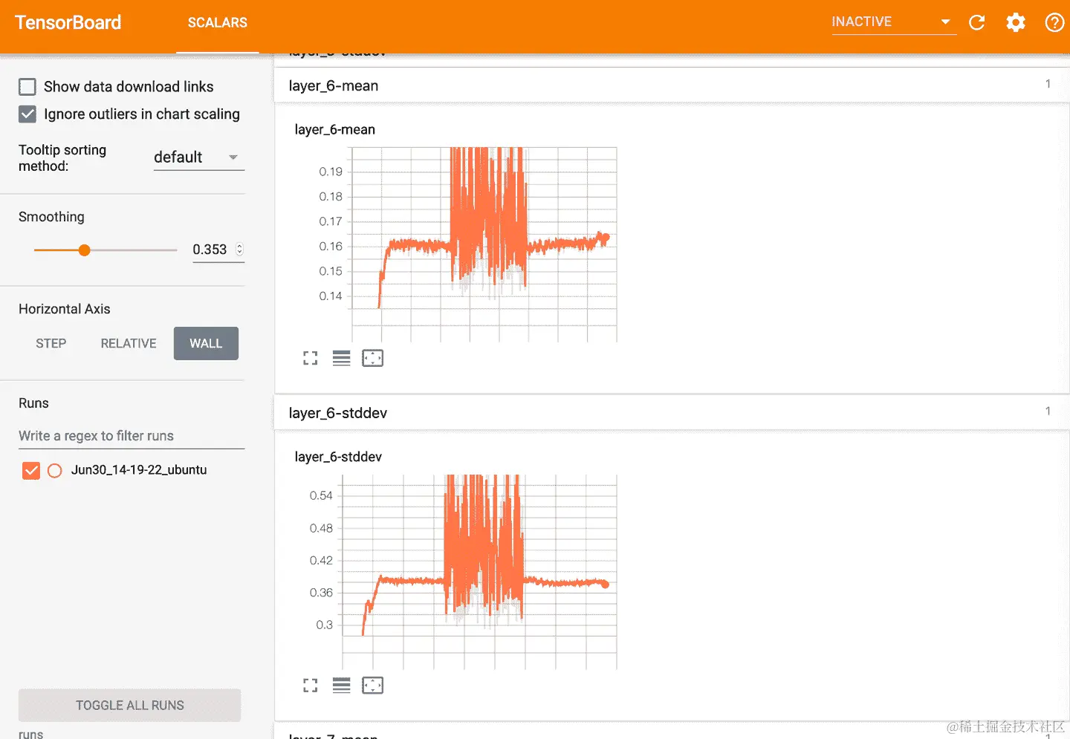Set horizontal axis to STEP
Image resolution: width=1070 pixels, height=739 pixels.
(x=51, y=343)
